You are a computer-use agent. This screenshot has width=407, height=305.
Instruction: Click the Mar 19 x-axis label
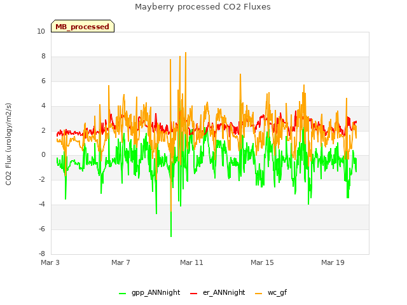(333, 262)
